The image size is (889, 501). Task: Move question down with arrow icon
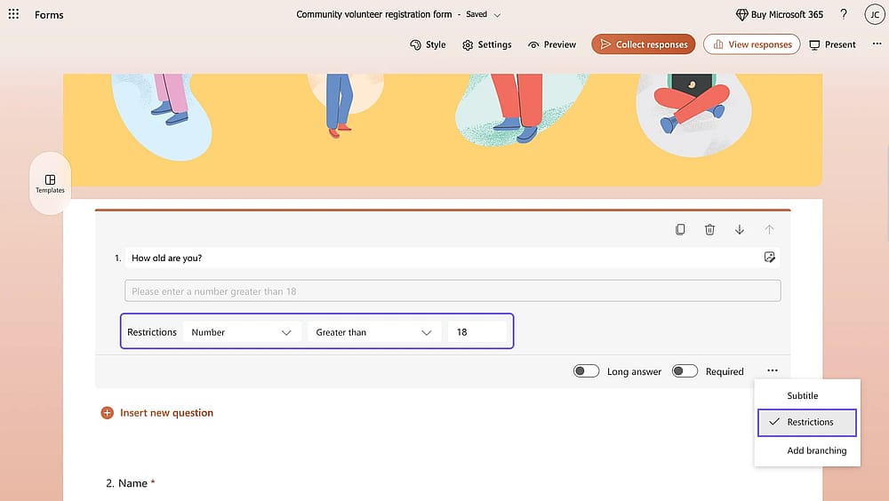click(x=740, y=229)
